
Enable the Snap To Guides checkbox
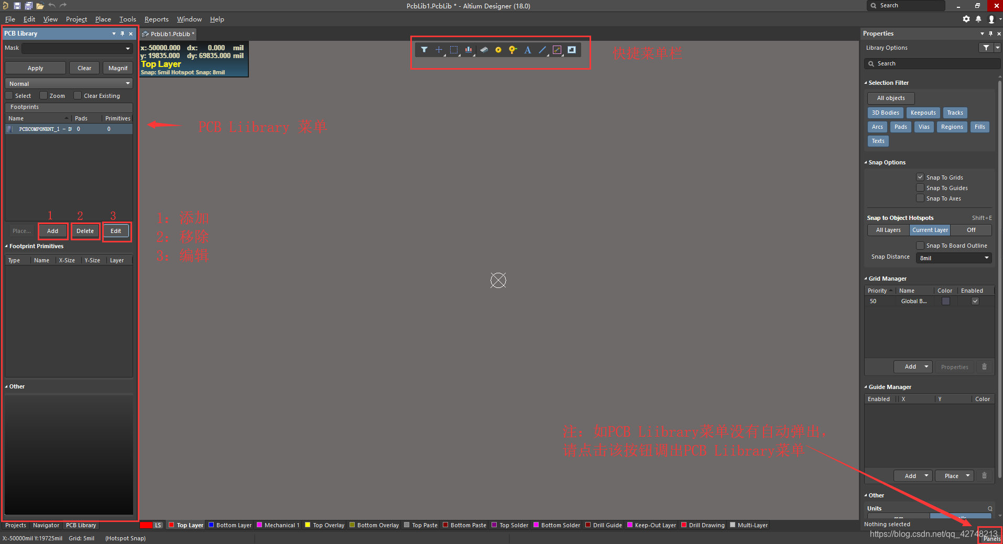920,187
